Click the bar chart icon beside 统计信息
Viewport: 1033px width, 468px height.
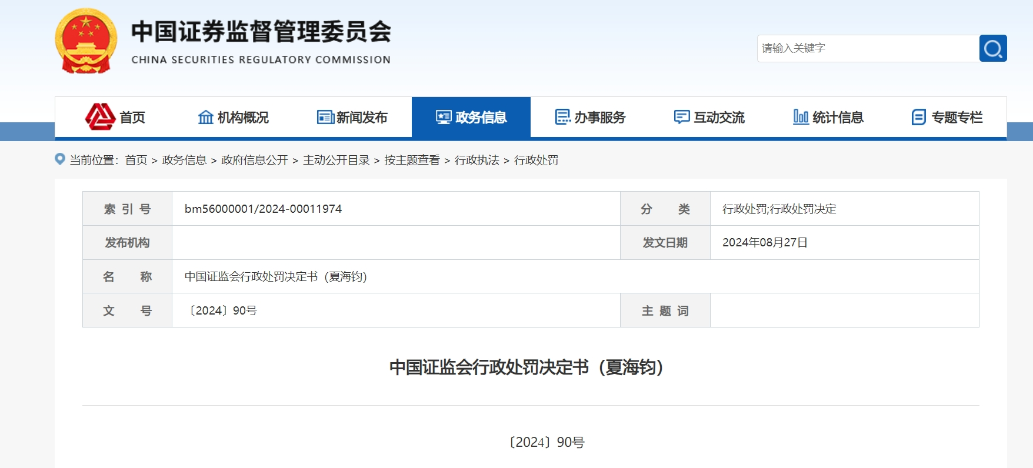(801, 117)
